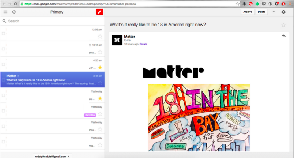Archive the open conversation
Image resolution: width=294 pixels, height=158 pixels.
248,12
